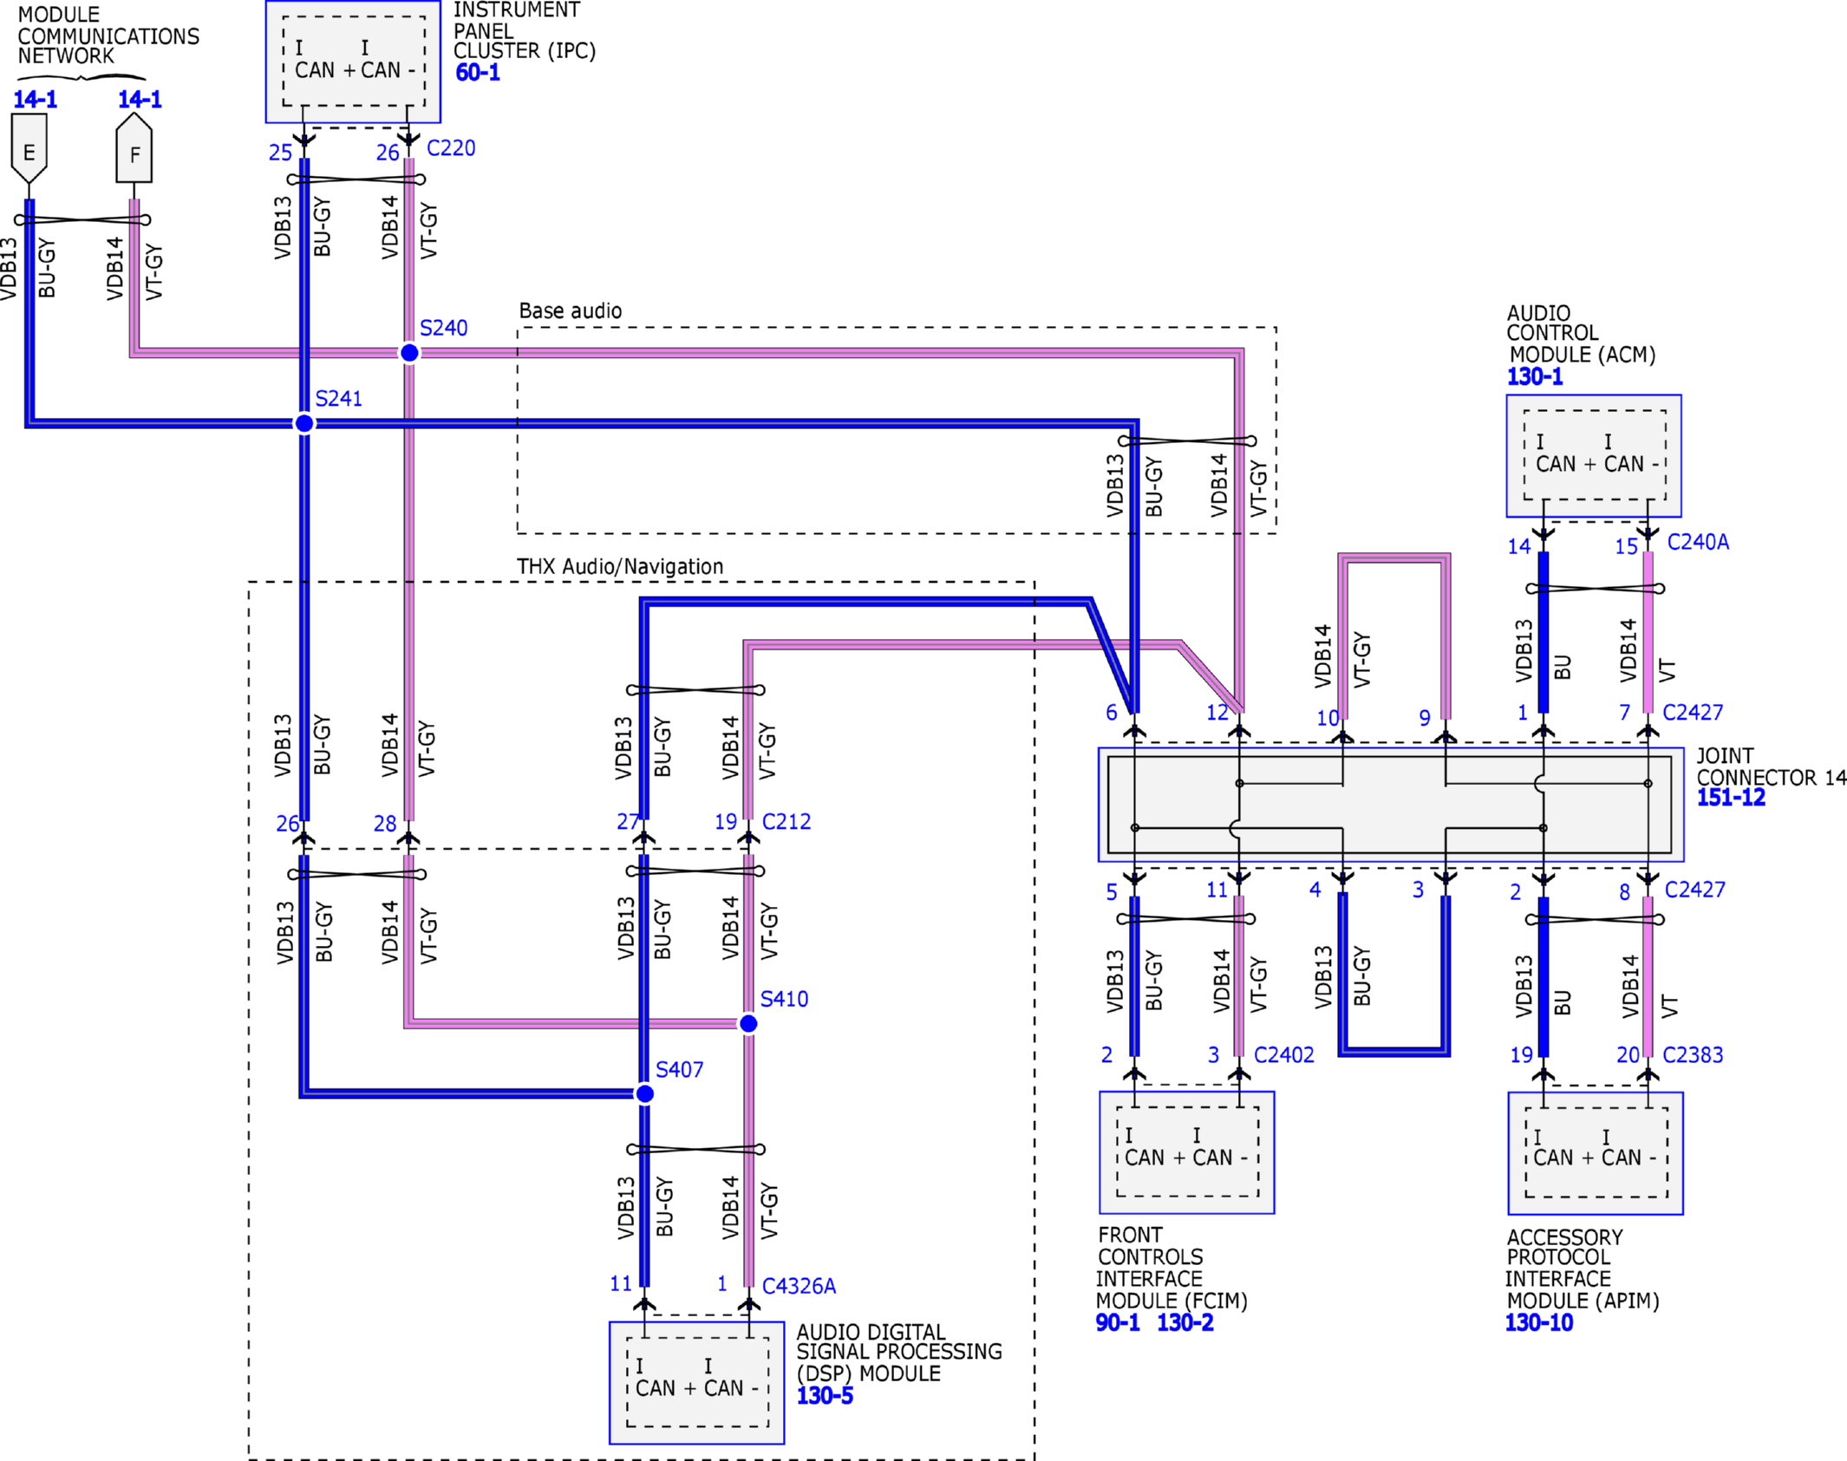Click the 'ACCESSORY PROTOCOL INTERFACE MODULE (APIM)' label

(x=1583, y=1269)
